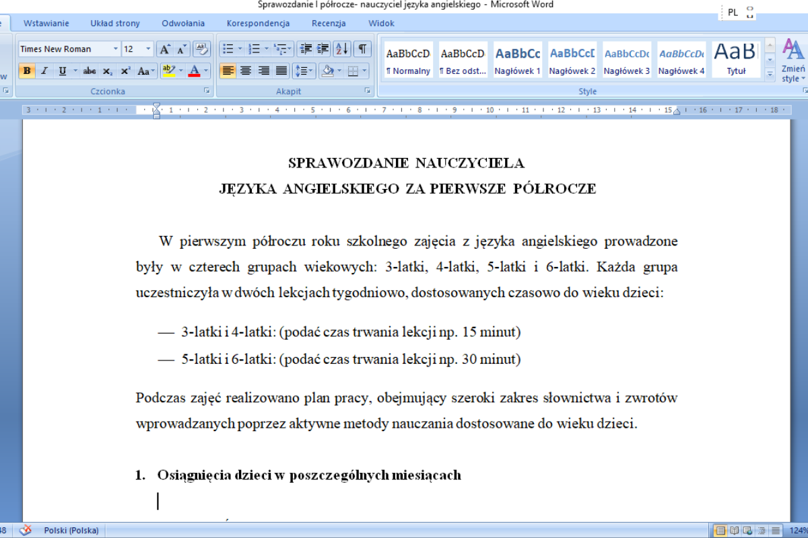808x538 pixels.
Task: Toggle Italic formatting
Action: (44, 71)
